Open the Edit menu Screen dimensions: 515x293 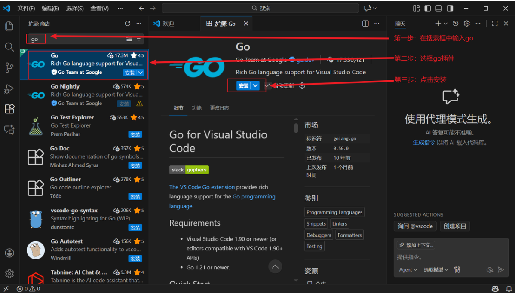click(x=51, y=8)
